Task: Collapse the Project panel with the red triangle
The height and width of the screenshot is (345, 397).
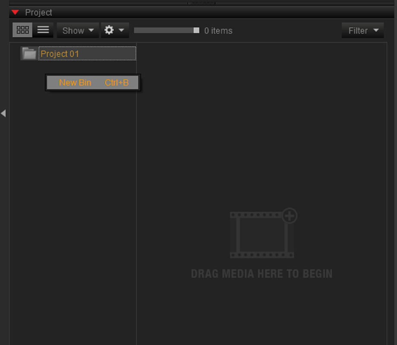Action: pos(15,12)
